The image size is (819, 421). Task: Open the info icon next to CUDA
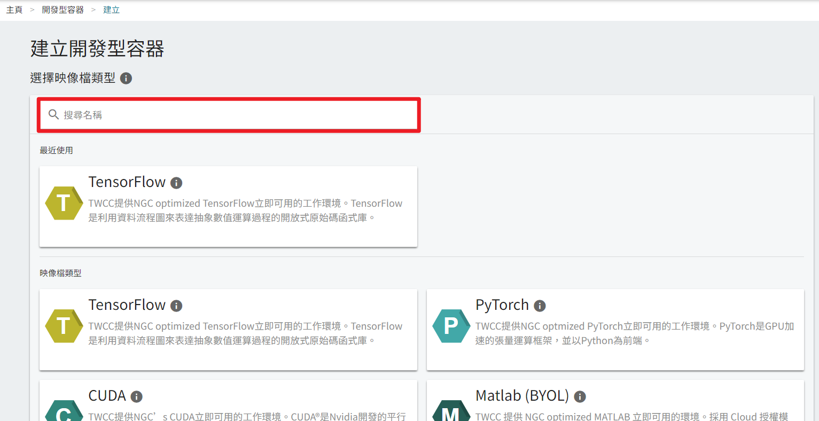[x=137, y=396]
